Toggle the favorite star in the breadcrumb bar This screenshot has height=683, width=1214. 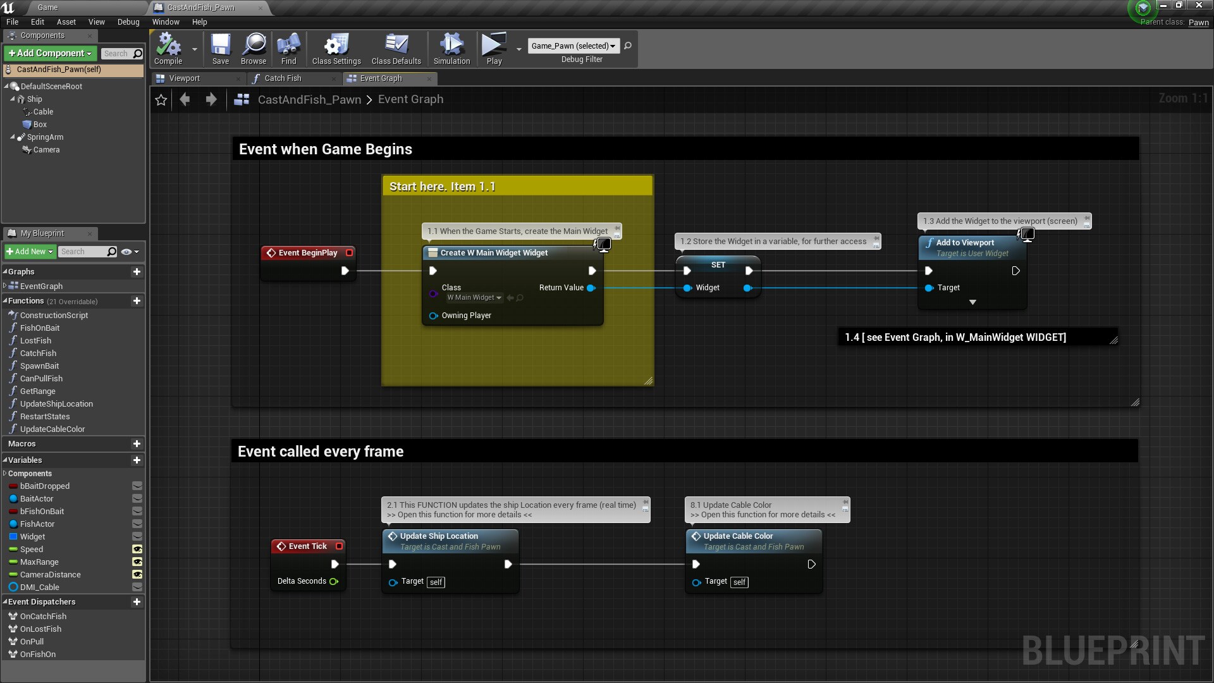point(160,99)
